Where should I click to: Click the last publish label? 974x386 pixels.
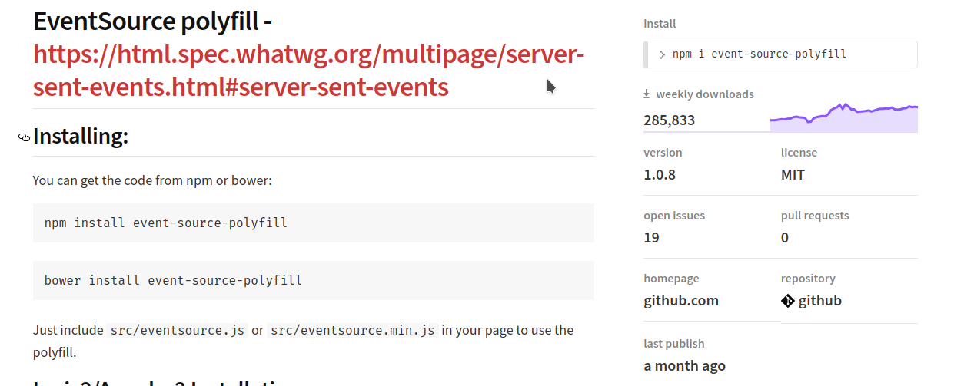(x=674, y=344)
